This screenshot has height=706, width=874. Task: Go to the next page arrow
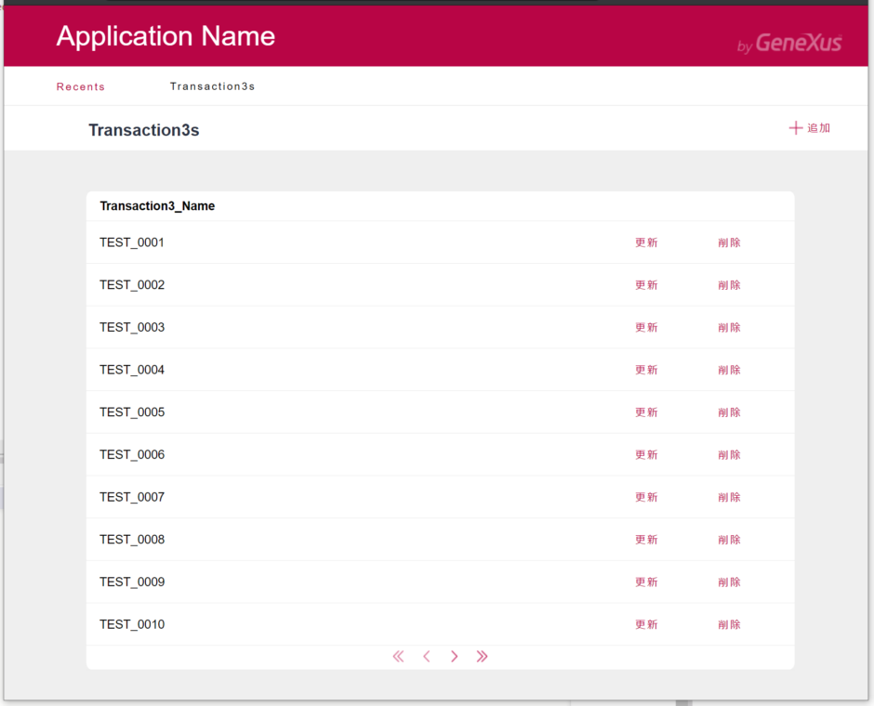(x=455, y=657)
